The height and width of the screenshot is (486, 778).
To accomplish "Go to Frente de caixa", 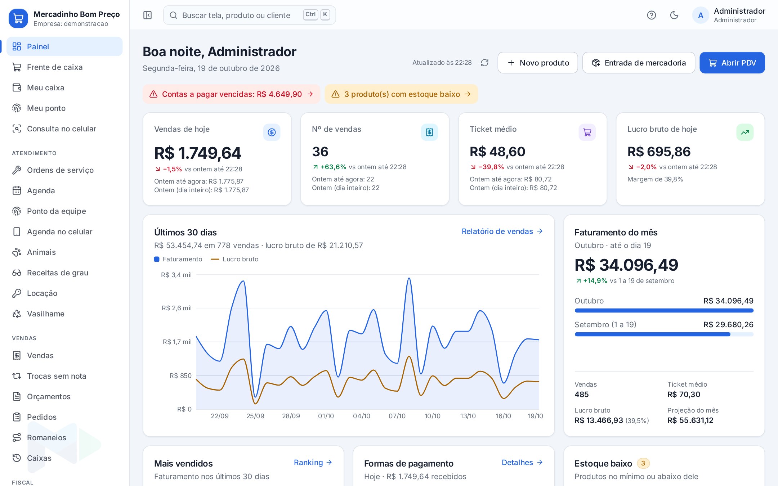I will pyautogui.click(x=64, y=67).
